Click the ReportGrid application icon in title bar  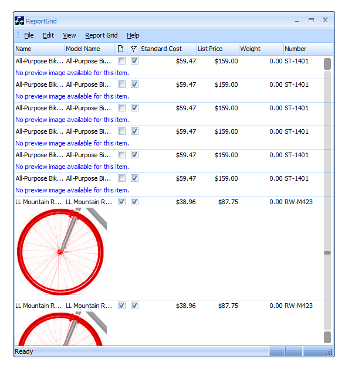click(19, 21)
